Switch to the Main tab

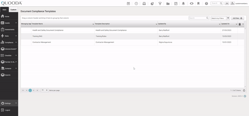click(4, 10)
